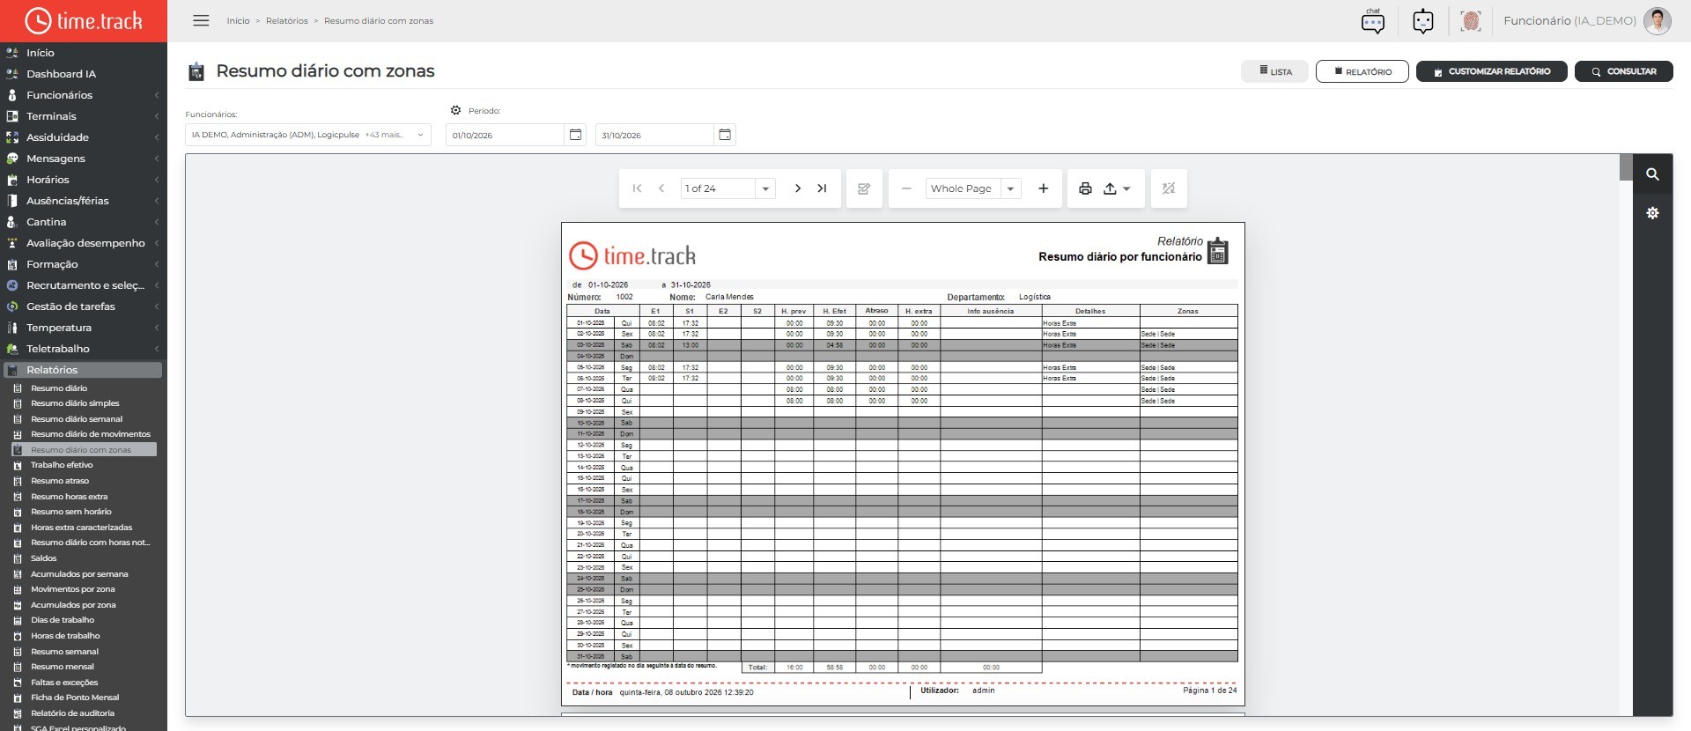Screen dimensions: 1691x731
Task: Open the user profile avatar
Action: coord(1657,21)
